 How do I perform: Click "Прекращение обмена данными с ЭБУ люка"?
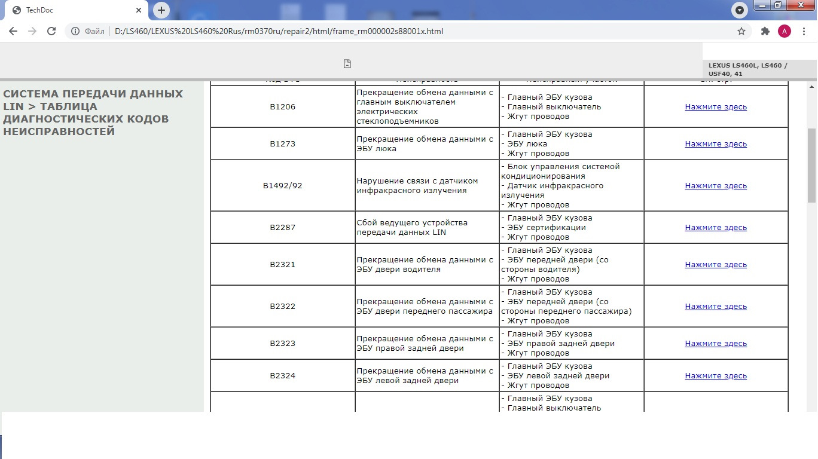pos(425,144)
